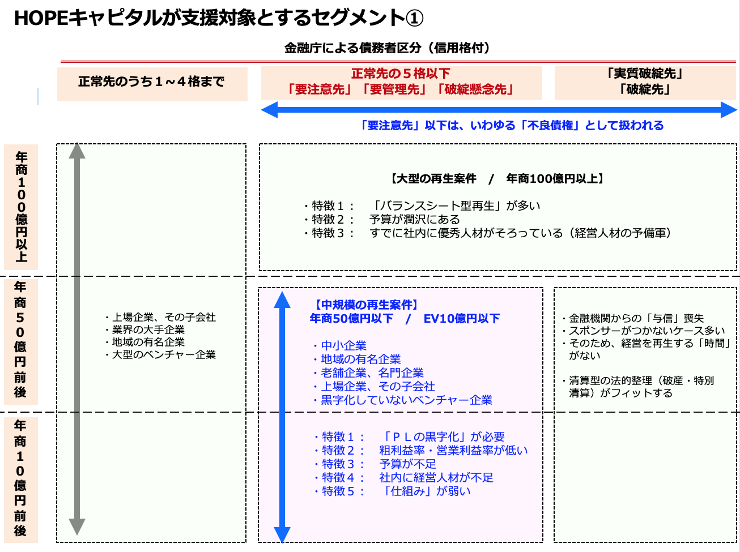The height and width of the screenshot is (552, 740).
Task: Select the blue bullet 中小企業
Action: 339,345
